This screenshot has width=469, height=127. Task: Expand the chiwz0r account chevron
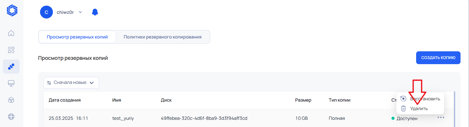[80, 12]
